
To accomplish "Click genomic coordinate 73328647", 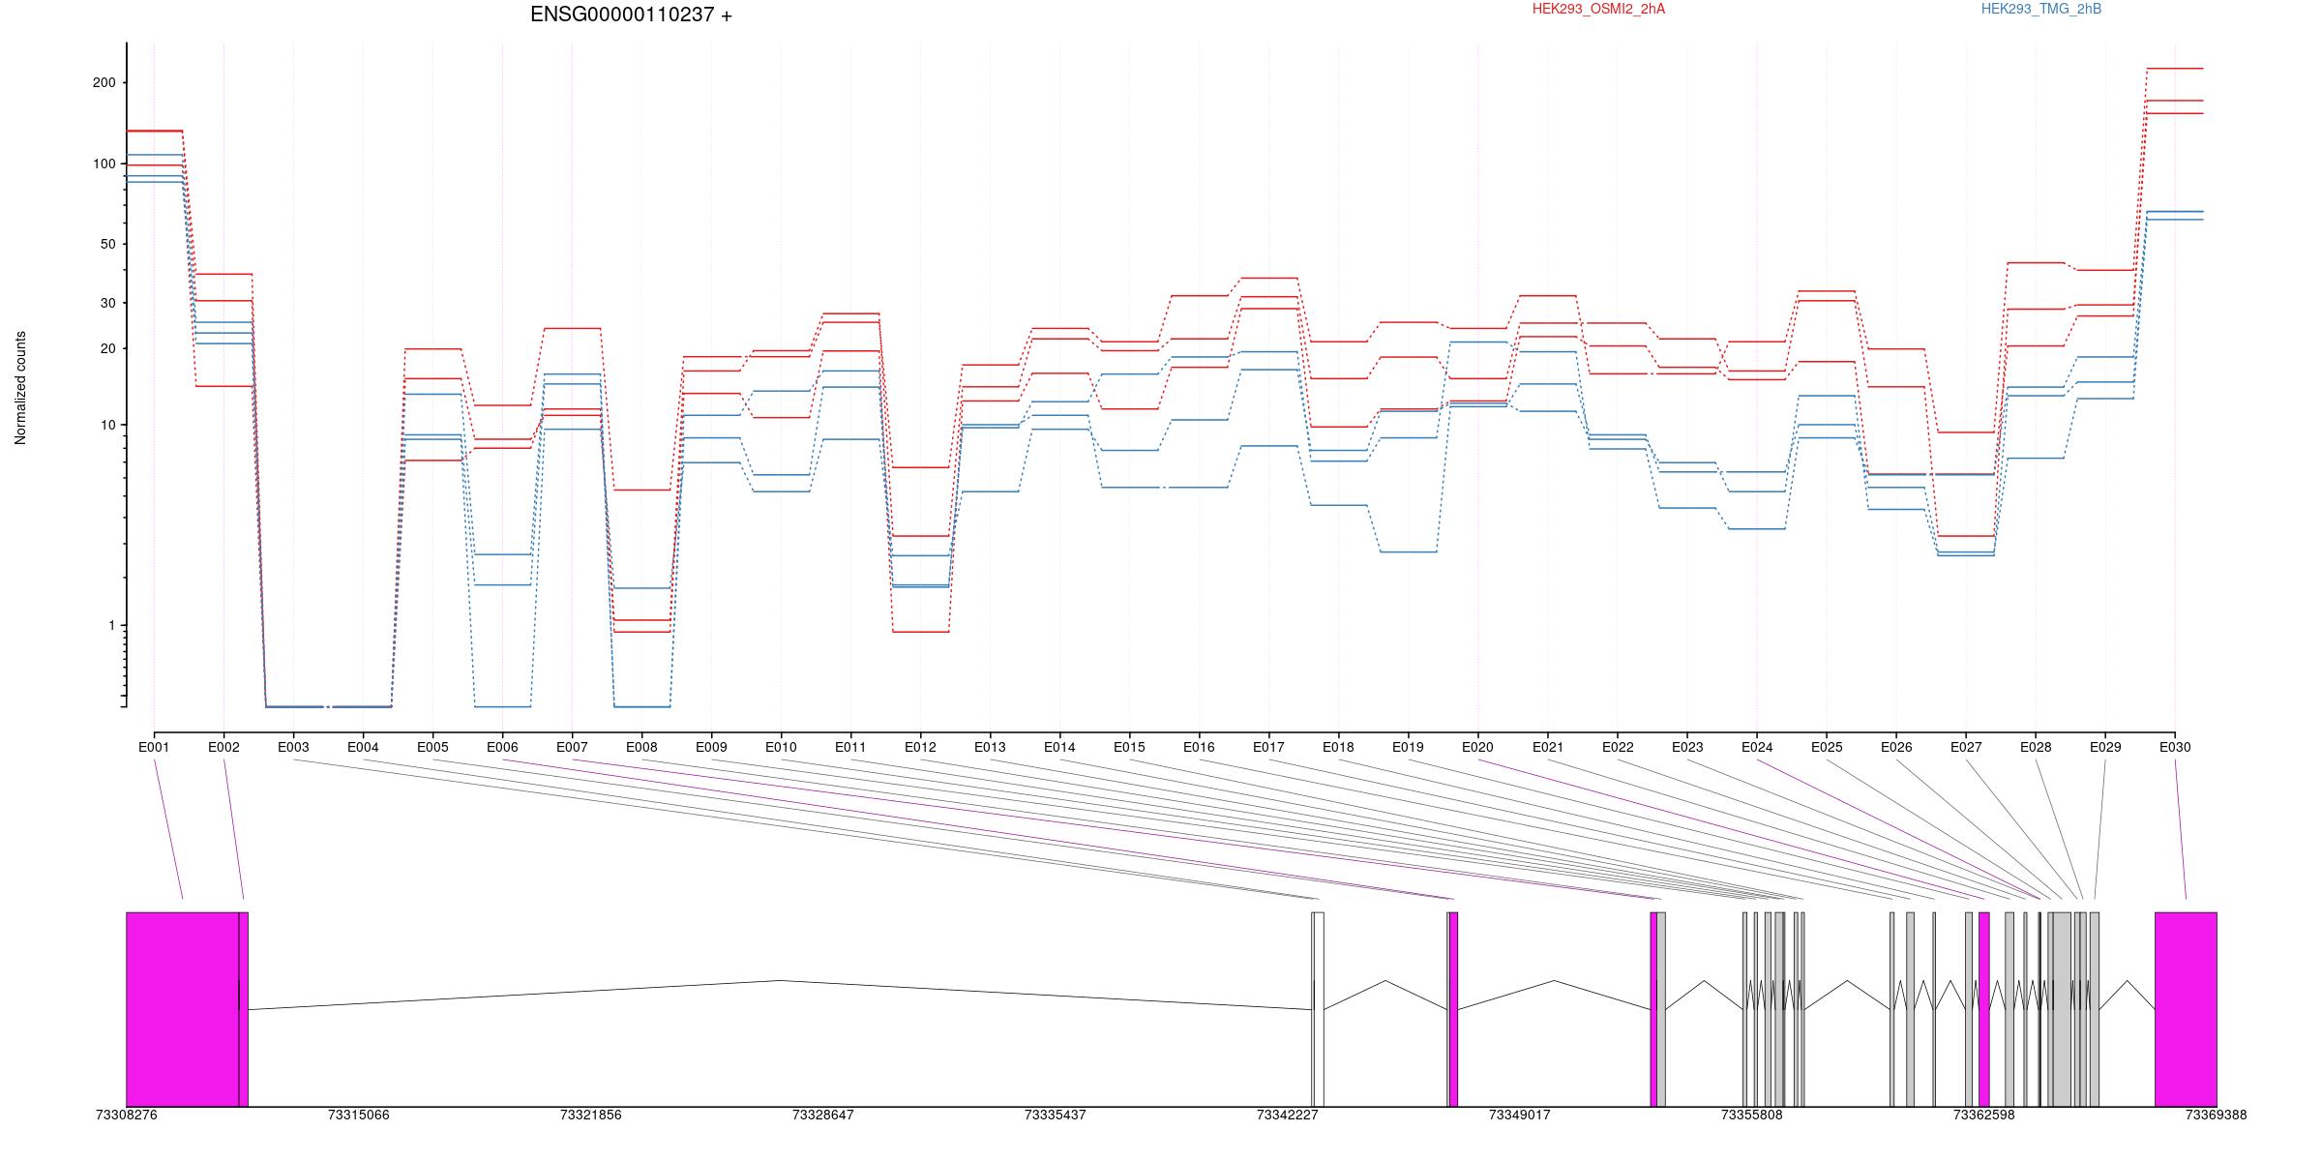I will (822, 1115).
